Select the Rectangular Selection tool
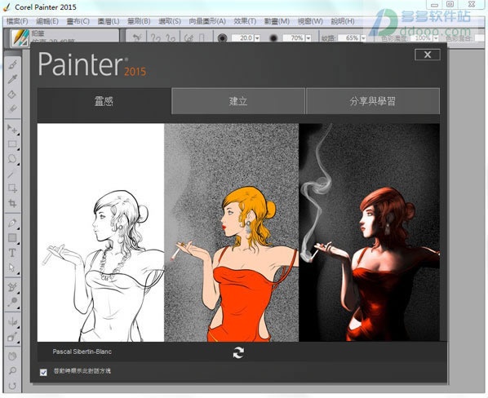 pos(13,144)
